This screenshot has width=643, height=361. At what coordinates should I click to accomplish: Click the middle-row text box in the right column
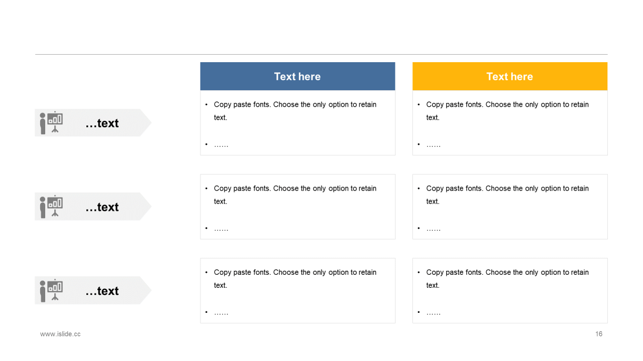tap(510, 207)
